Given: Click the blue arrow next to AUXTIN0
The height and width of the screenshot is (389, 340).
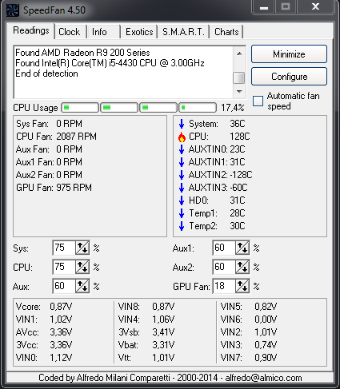Looking at the screenshot, I should tap(182, 149).
